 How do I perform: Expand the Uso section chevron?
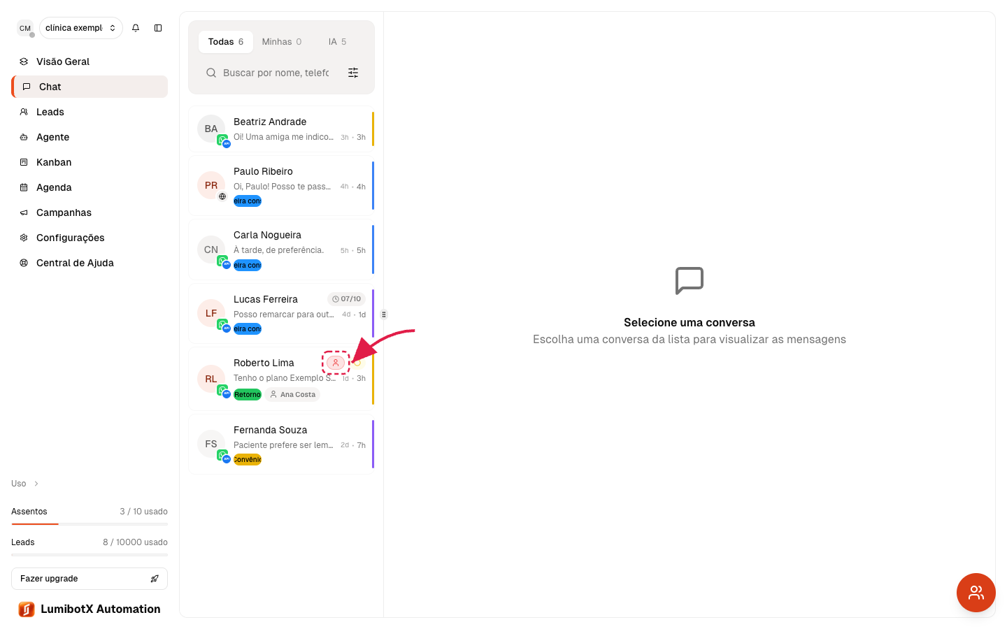coord(36,484)
